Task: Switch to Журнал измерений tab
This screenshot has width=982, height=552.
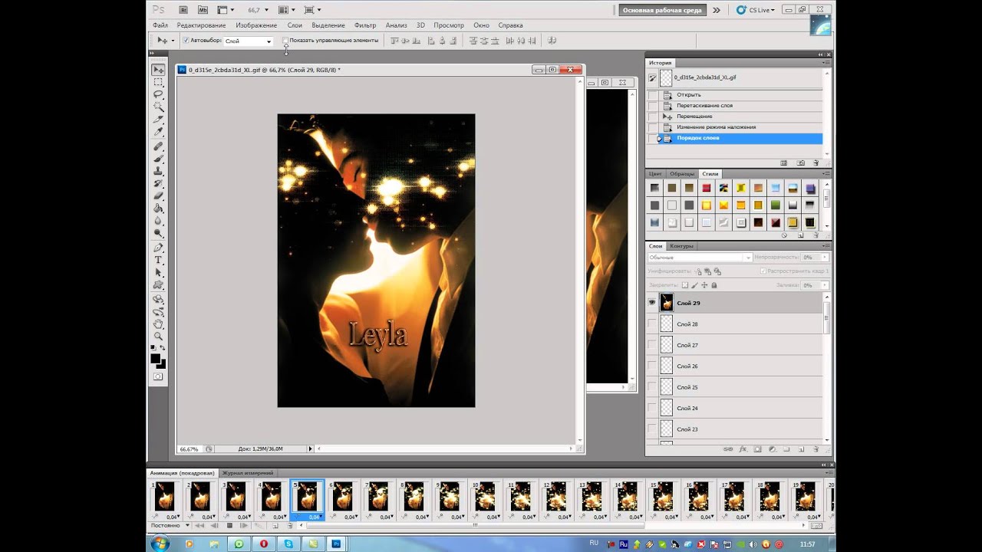Action: click(x=247, y=473)
